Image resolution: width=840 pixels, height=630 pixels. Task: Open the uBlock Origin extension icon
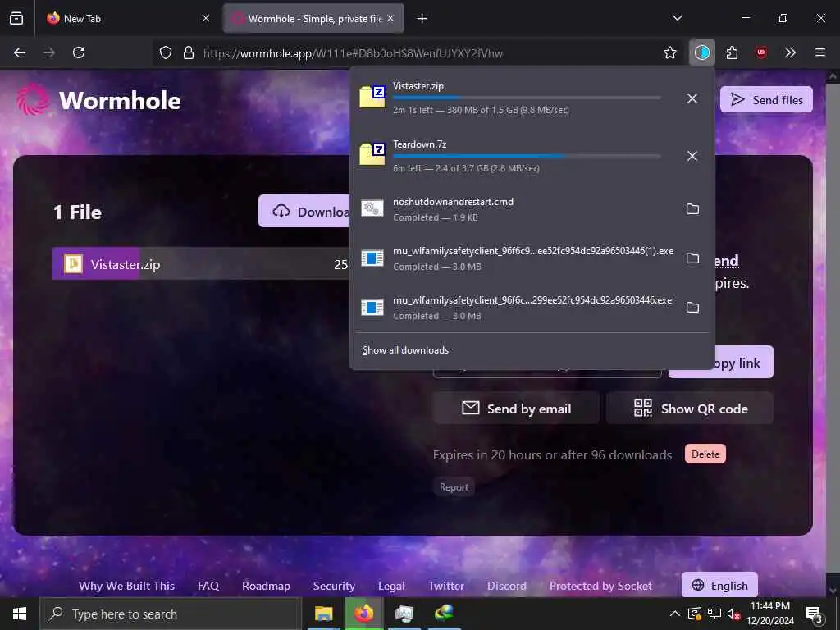tap(761, 52)
